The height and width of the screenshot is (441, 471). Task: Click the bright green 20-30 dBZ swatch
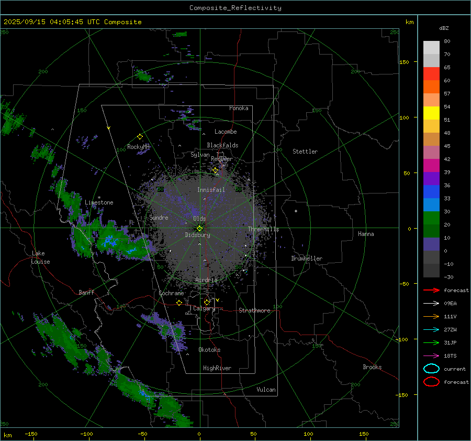431,218
